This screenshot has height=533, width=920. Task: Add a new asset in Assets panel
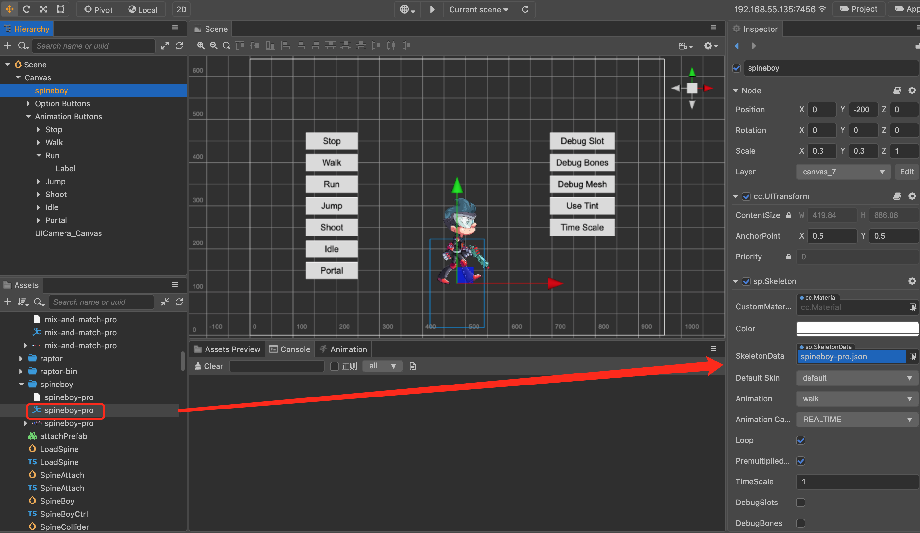(x=7, y=302)
